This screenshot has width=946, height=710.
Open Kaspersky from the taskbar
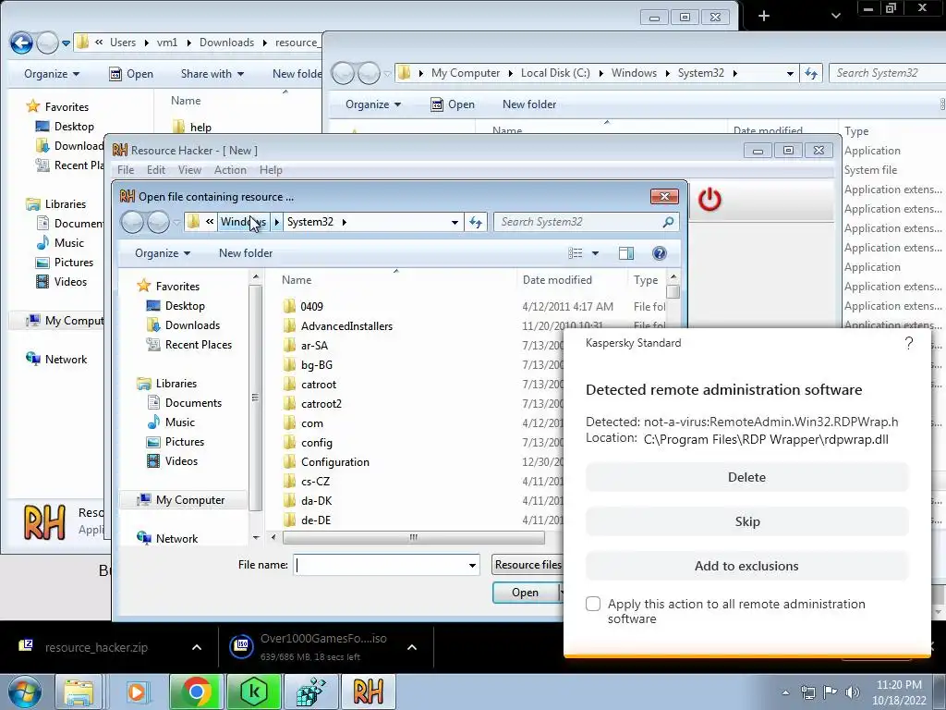pos(253,692)
